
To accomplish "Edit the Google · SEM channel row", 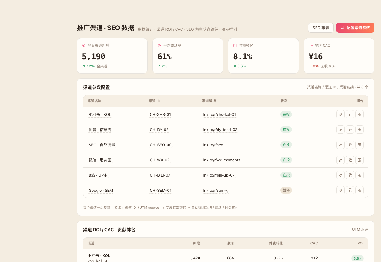I will 341,190.
